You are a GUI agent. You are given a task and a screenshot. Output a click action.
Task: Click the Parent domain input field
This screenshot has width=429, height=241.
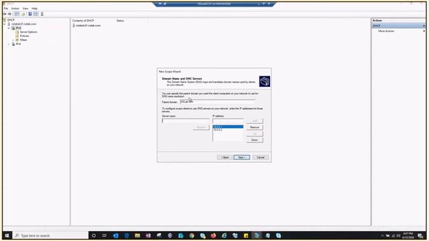[x=218, y=102]
